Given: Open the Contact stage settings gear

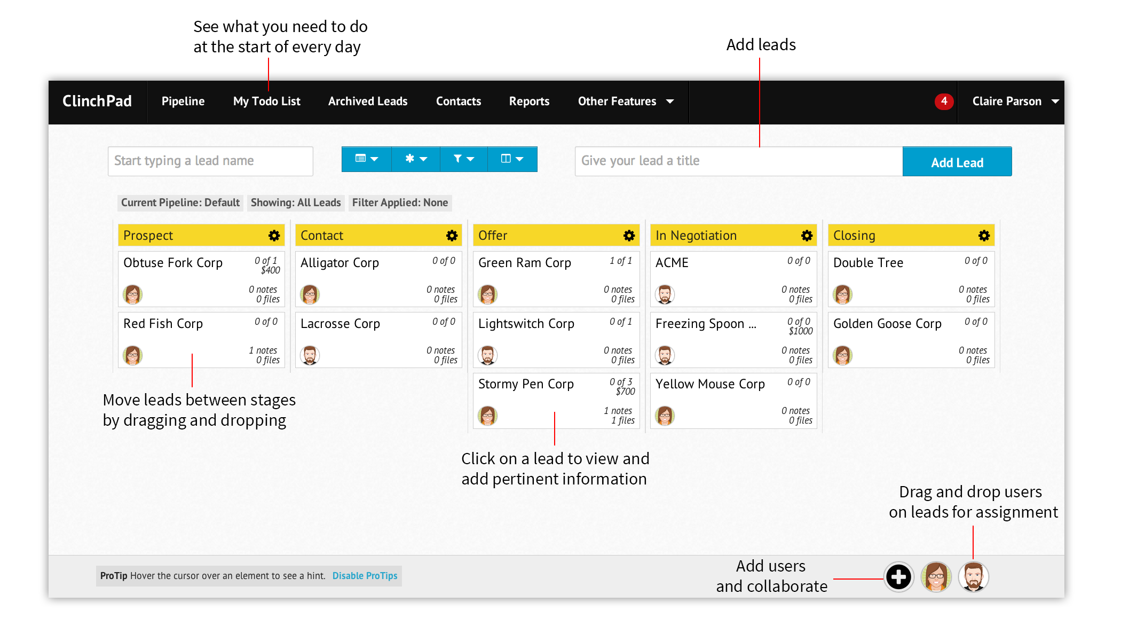Looking at the screenshot, I should tap(452, 235).
